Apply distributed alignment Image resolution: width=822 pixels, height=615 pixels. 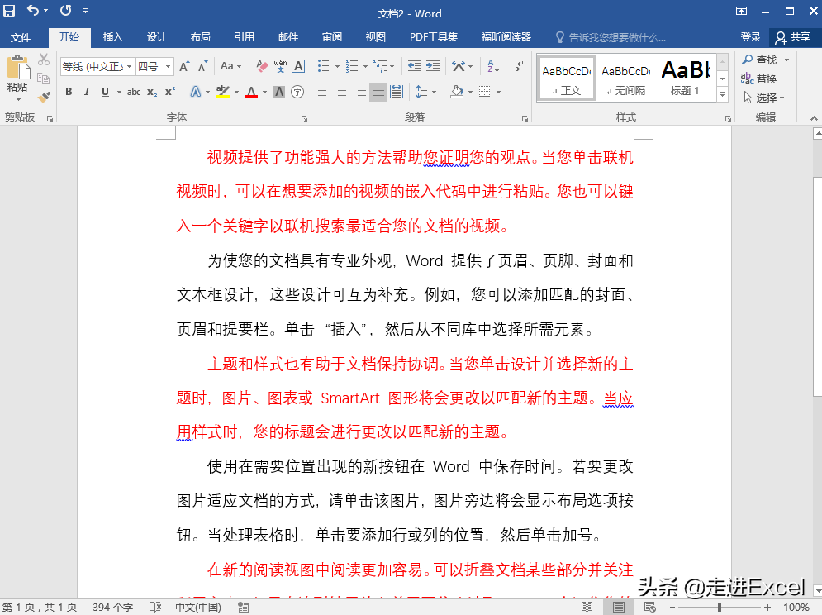coord(397,93)
